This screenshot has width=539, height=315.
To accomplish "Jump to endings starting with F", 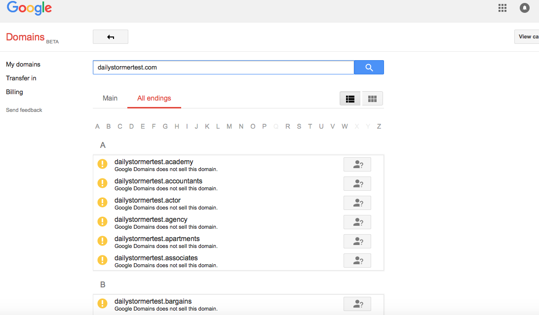I will click(x=154, y=127).
